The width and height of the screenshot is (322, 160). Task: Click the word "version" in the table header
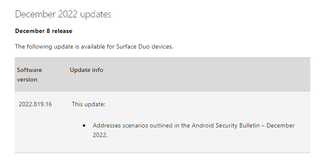pyautogui.click(x=27, y=80)
